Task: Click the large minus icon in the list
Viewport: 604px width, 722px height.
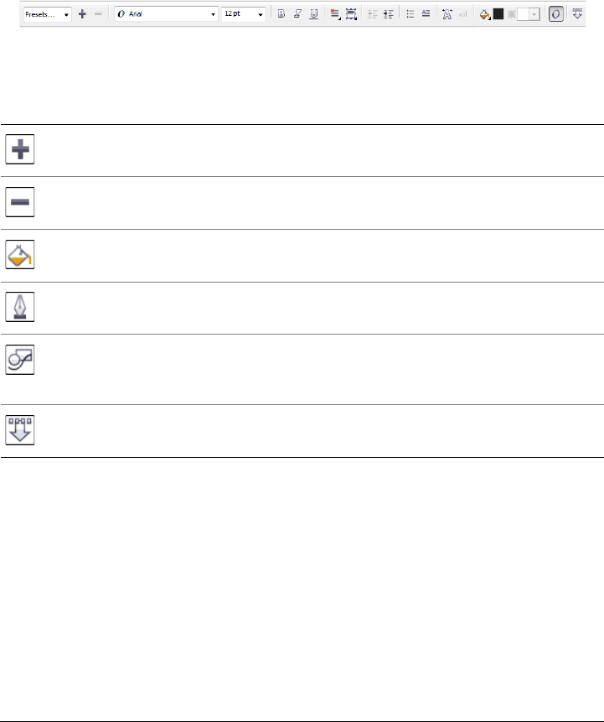Action: [x=20, y=204]
